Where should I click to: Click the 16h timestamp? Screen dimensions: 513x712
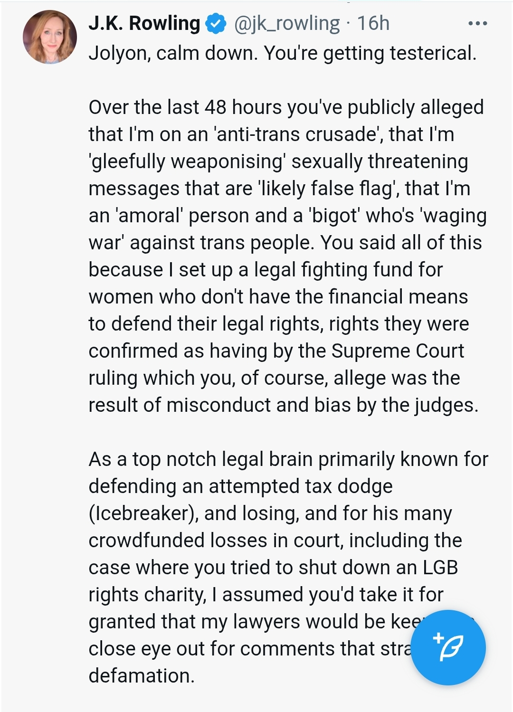tap(373, 23)
